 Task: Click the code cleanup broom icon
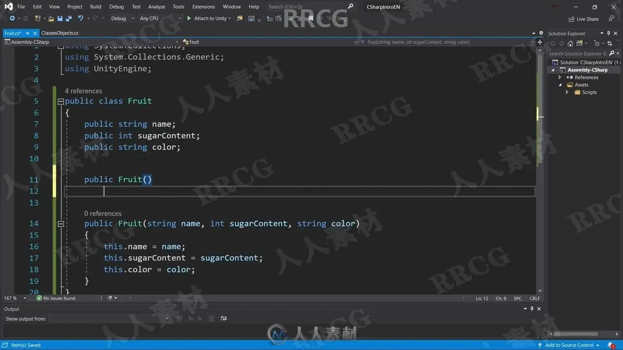(x=110, y=298)
